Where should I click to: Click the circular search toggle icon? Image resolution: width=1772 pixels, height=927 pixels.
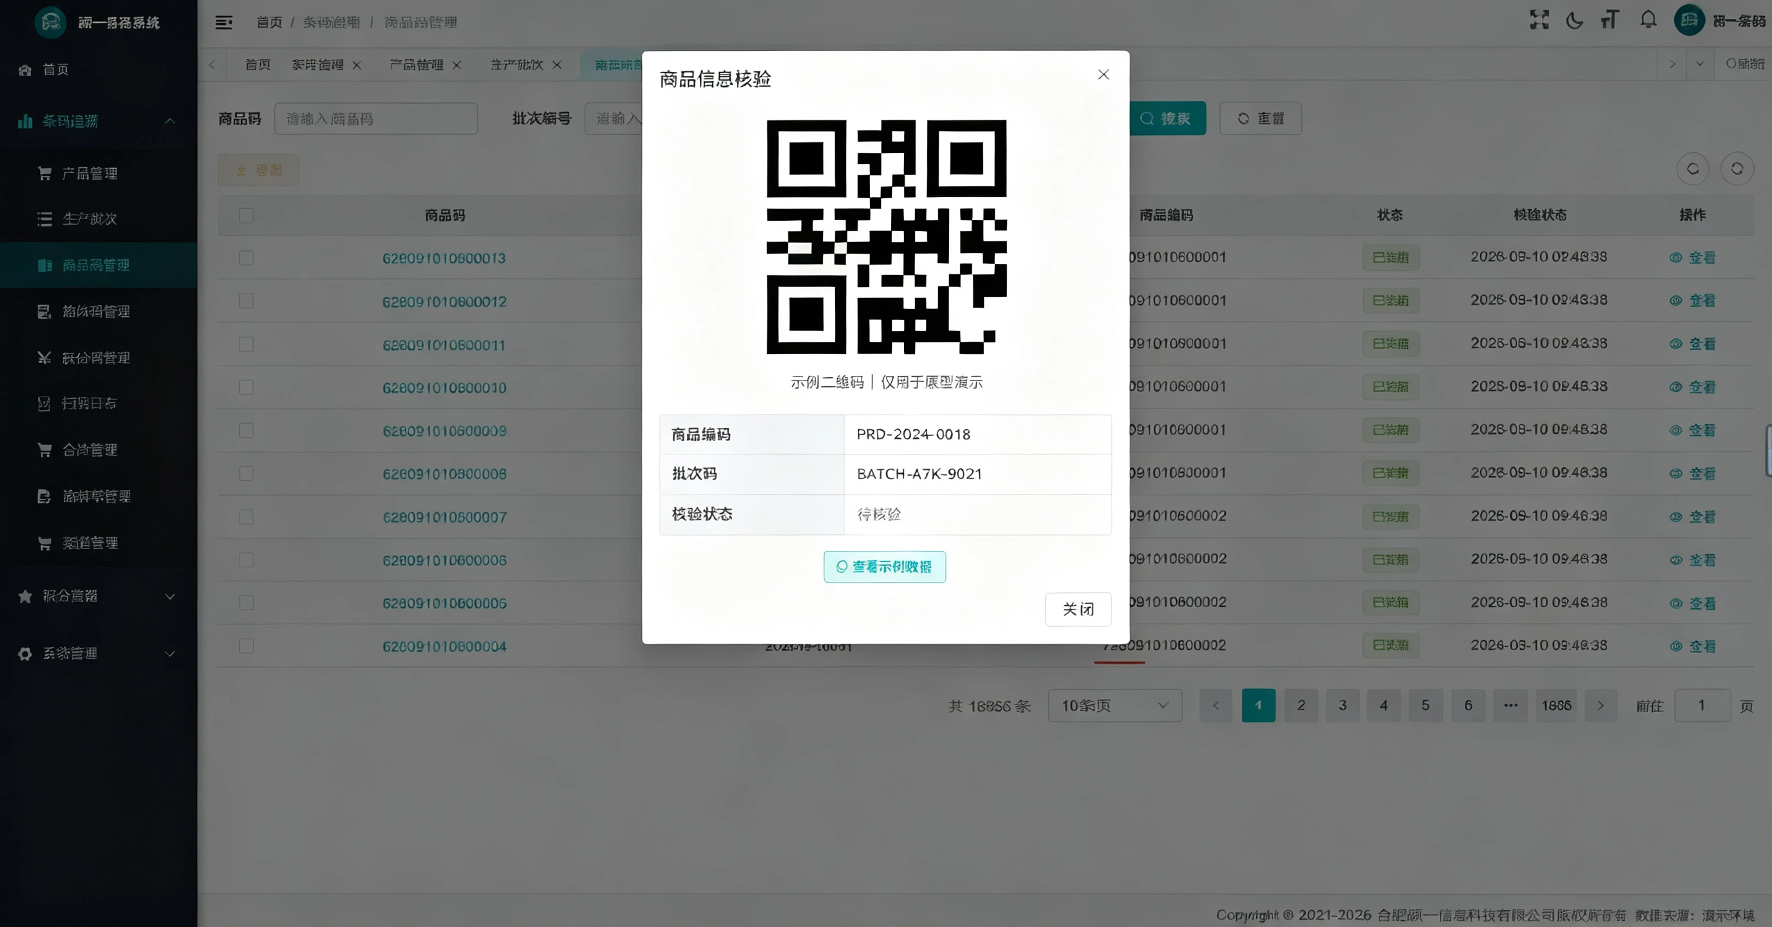1693,169
